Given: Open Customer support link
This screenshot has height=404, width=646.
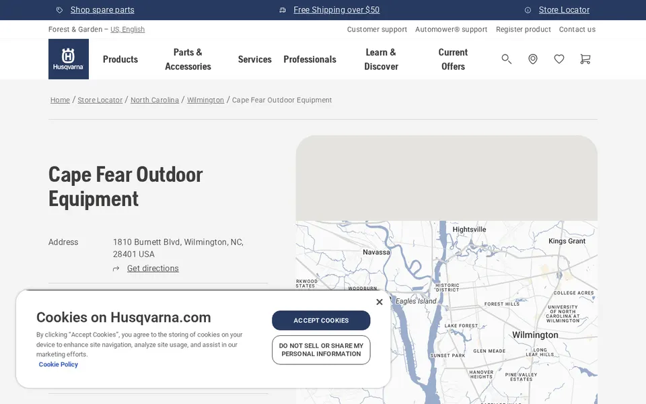Looking at the screenshot, I should (377, 29).
